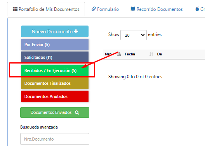
Task: Click the Busqueda avanzada label
Action: [39, 127]
